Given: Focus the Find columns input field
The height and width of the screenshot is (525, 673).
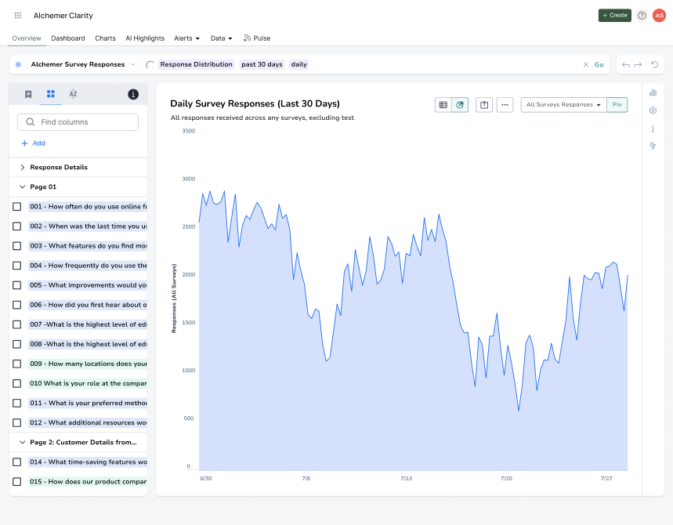Looking at the screenshot, I should tap(78, 122).
